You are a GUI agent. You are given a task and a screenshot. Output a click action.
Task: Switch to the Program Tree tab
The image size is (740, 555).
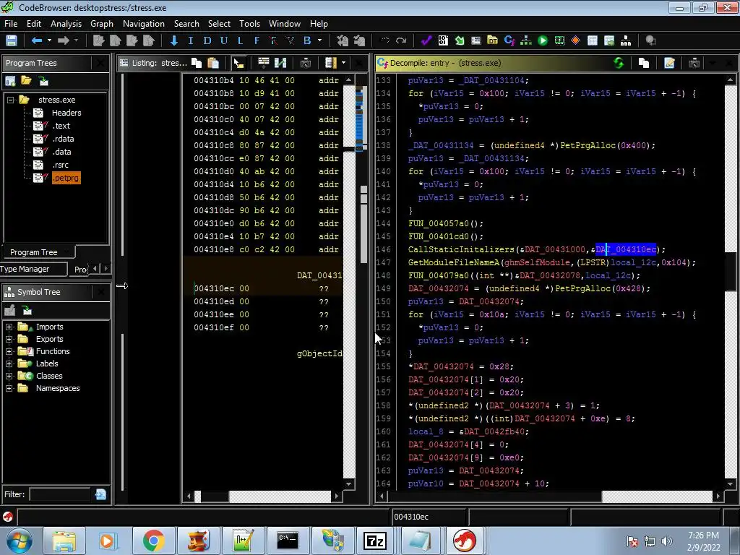[x=34, y=252]
